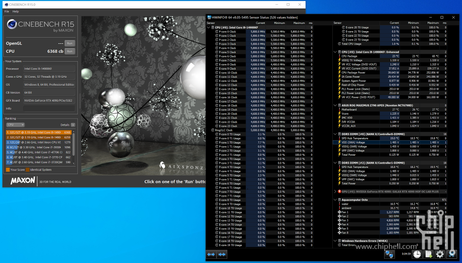Open HWiNFO sensor settings gear

[440, 254]
